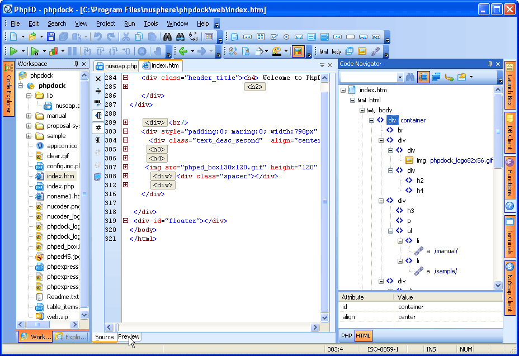Collapse code fold on line 284
Viewport: 519px width, 356px height.
click(x=125, y=78)
